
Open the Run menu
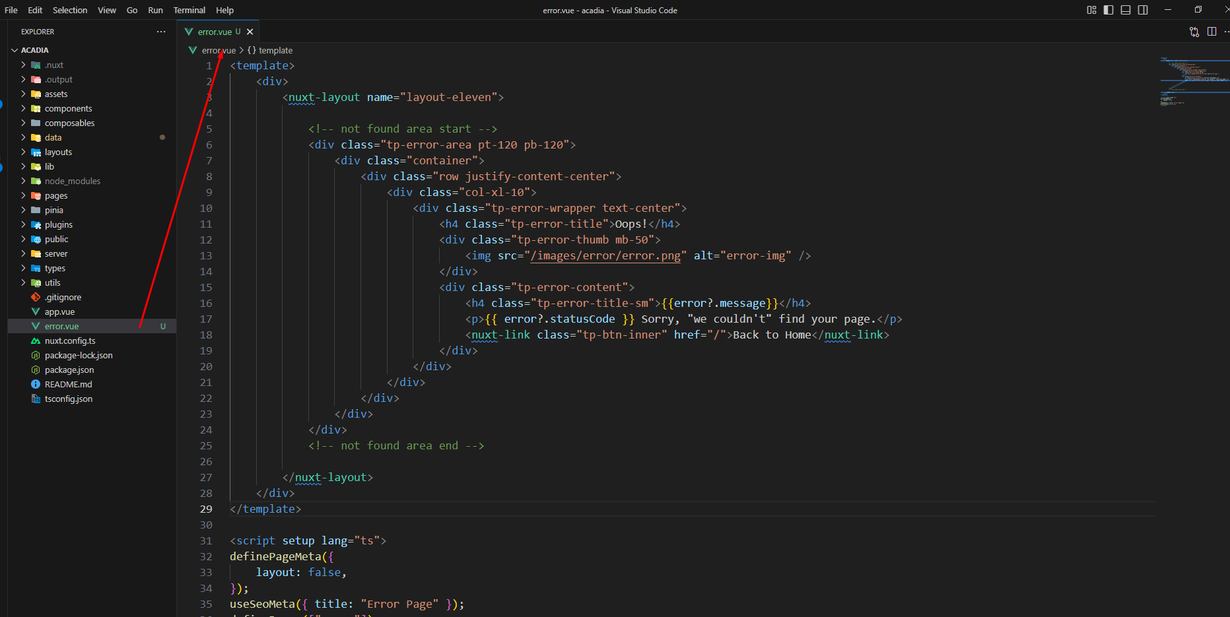[155, 10]
